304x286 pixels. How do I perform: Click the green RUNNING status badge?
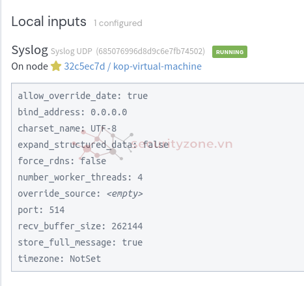230,52
